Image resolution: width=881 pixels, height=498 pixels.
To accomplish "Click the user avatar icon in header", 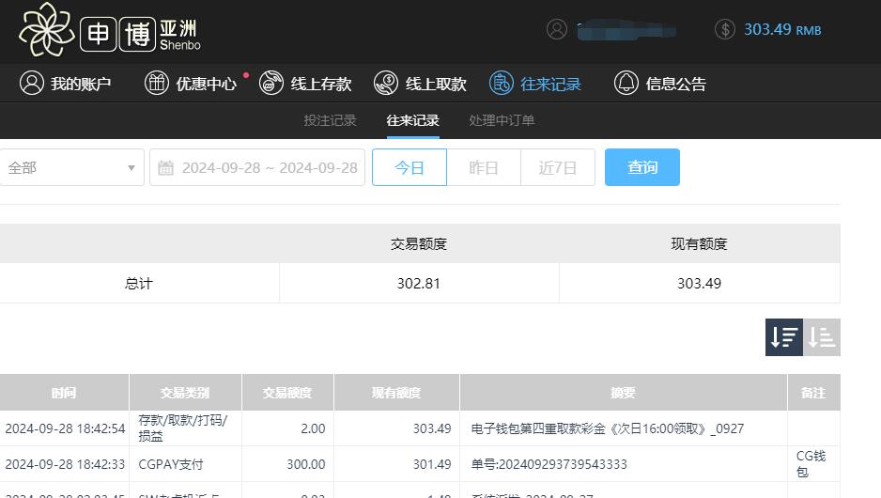I will click(557, 29).
